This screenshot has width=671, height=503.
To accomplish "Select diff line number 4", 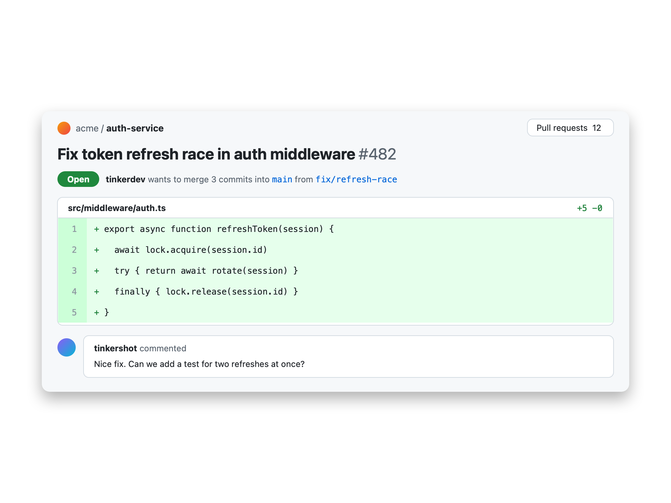I will click(74, 292).
